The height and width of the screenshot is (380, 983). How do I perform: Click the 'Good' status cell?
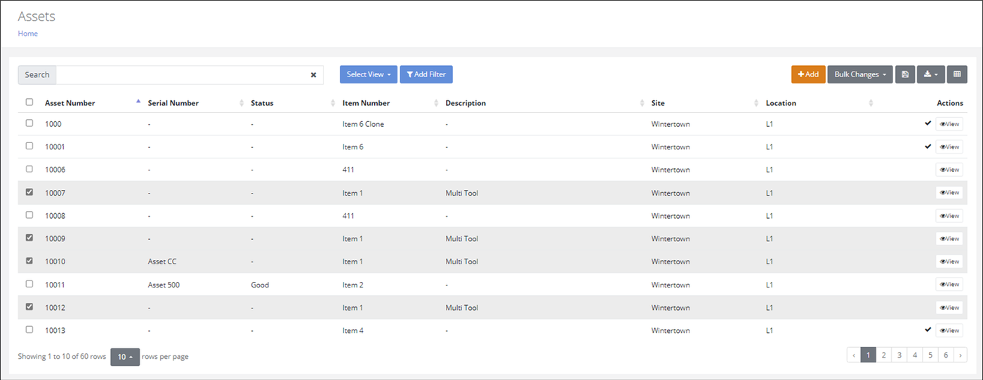pos(260,285)
